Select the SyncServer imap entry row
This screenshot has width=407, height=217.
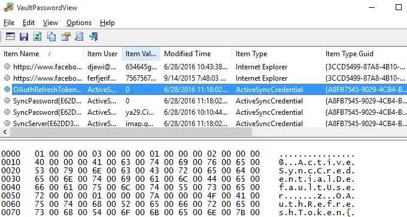(203, 123)
